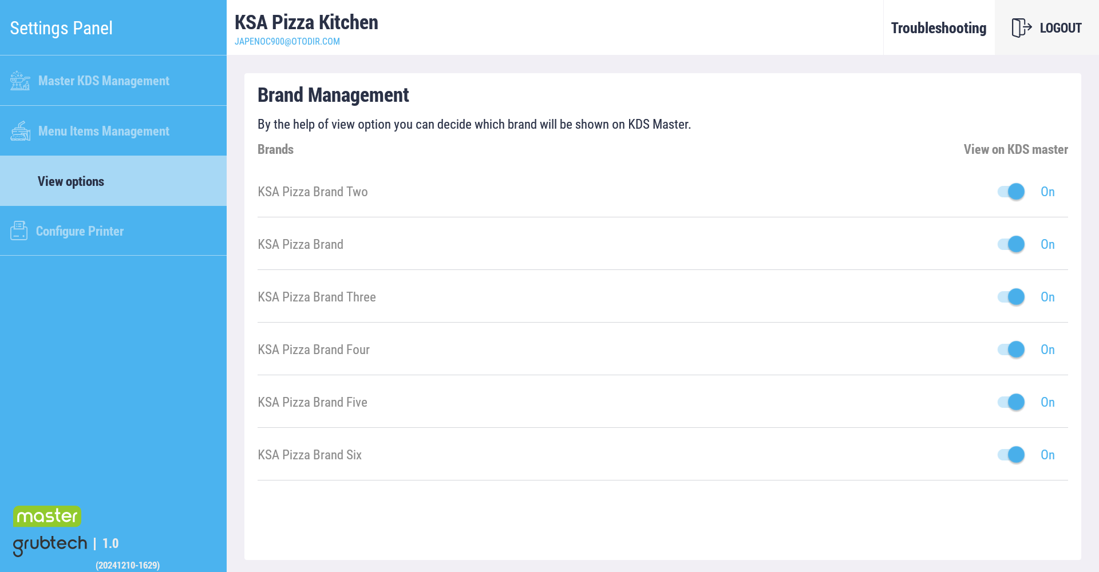The image size is (1099, 572).
Task: Click the LOGOUT button text
Action: 1061,28
